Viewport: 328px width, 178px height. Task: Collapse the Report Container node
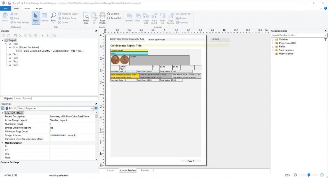[10, 47]
